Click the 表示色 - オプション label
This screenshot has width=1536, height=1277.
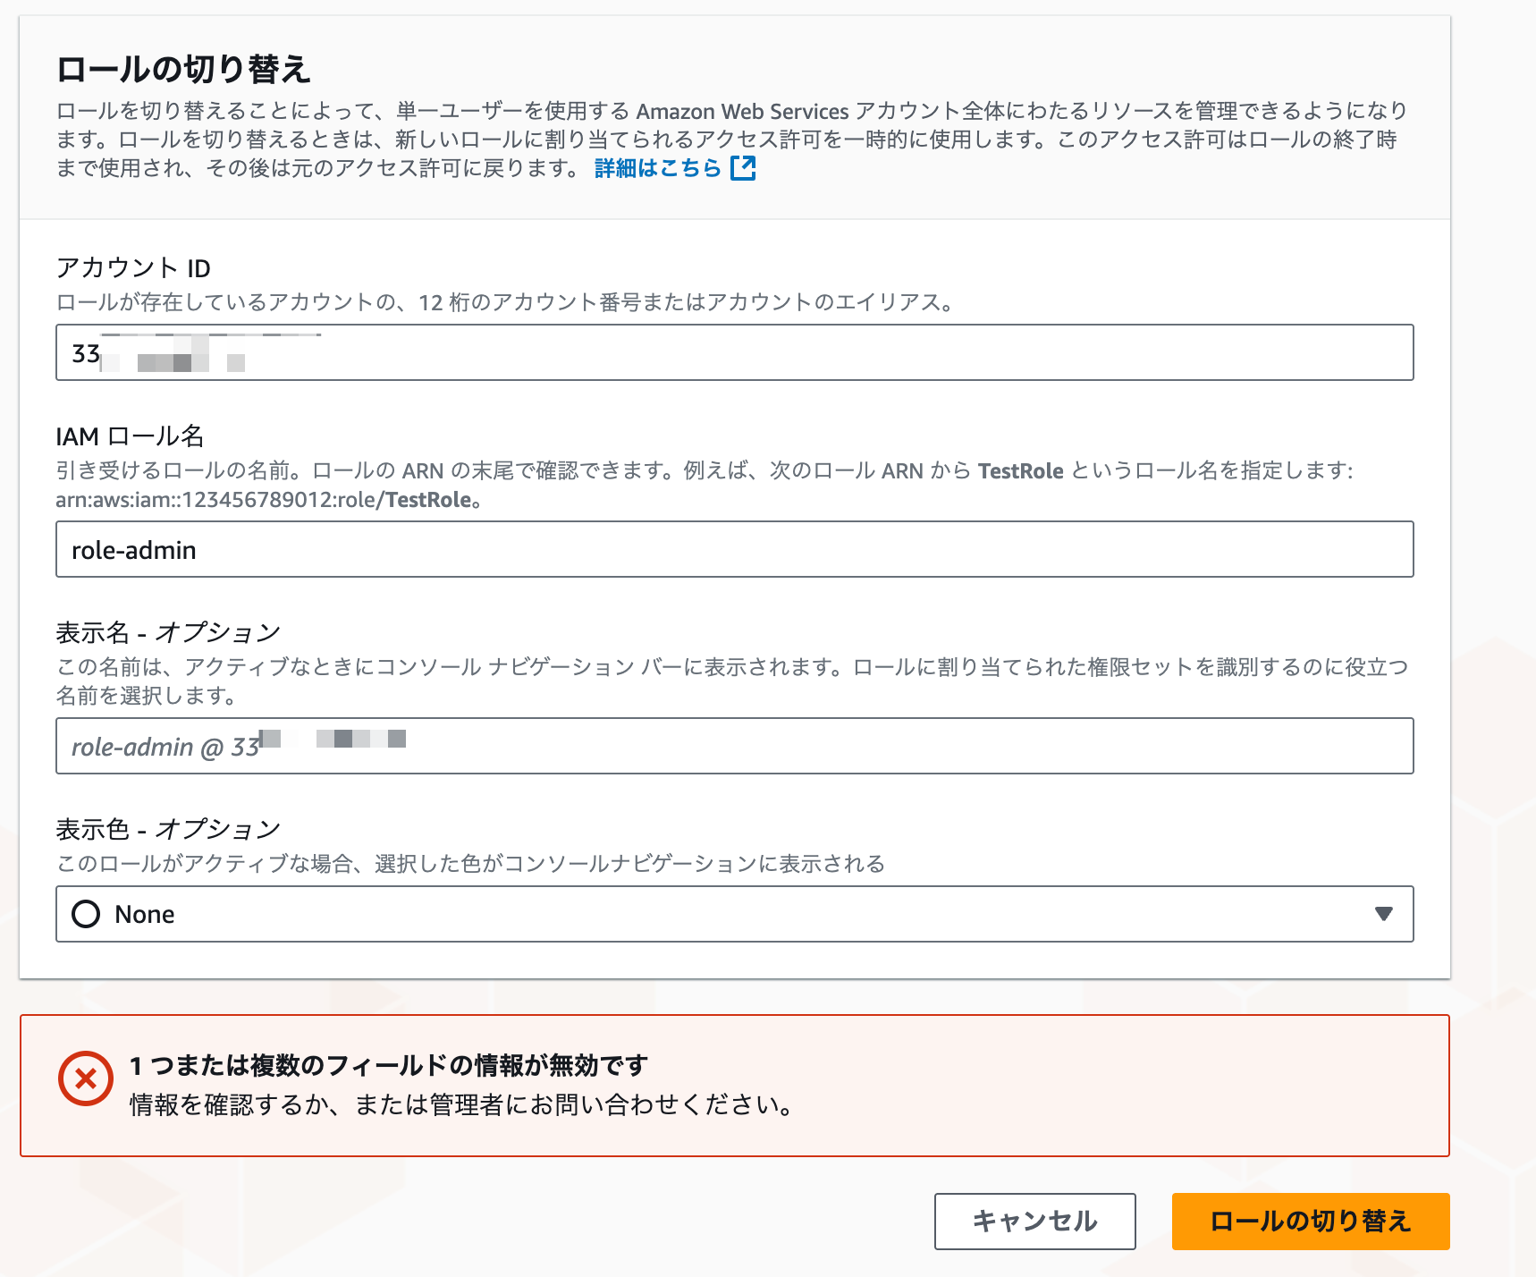click(168, 829)
